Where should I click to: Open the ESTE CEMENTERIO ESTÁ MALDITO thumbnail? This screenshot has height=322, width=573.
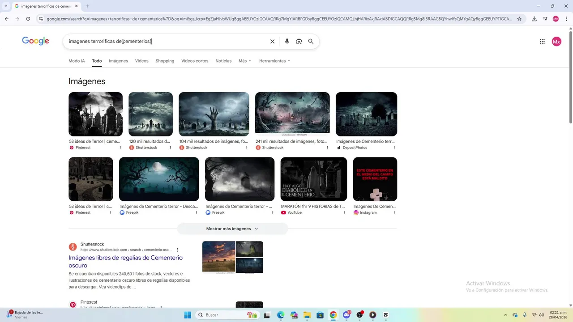(x=375, y=179)
